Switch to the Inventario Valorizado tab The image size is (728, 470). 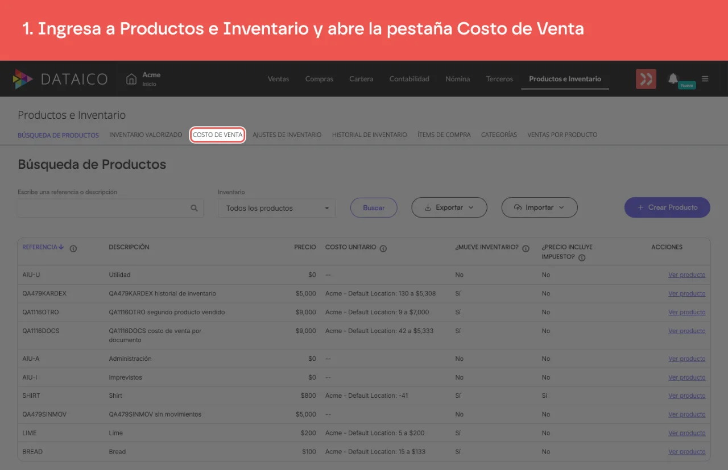[x=146, y=135]
